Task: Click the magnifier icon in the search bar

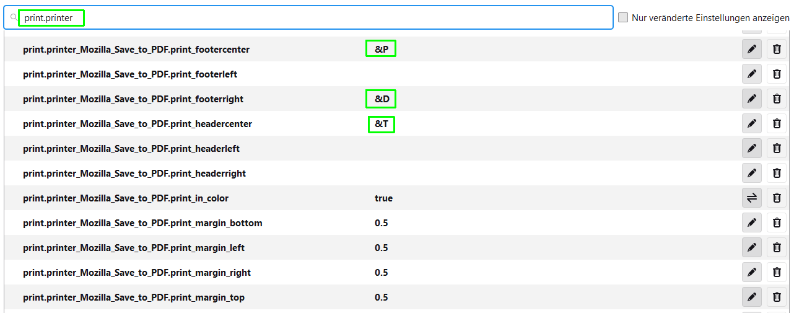Action: [x=14, y=18]
